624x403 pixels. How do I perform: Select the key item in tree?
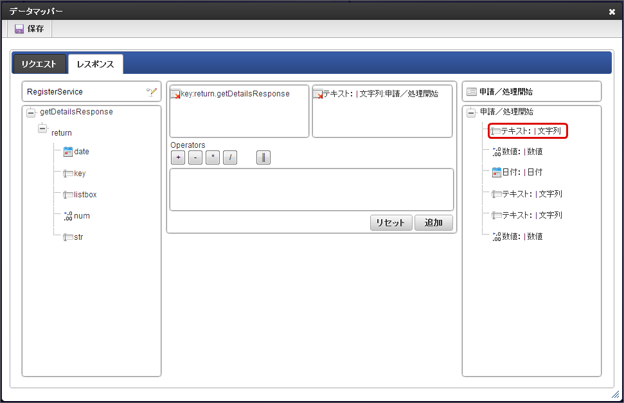click(80, 174)
